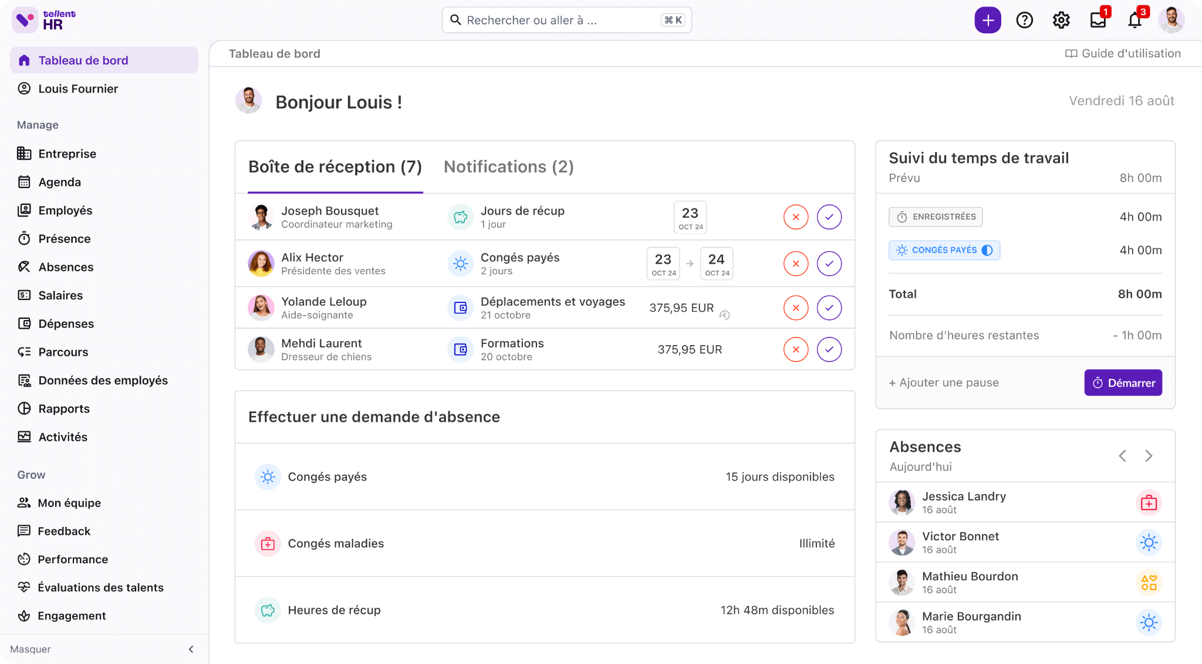
Task: Open the inbox tray icon
Action: click(1098, 21)
